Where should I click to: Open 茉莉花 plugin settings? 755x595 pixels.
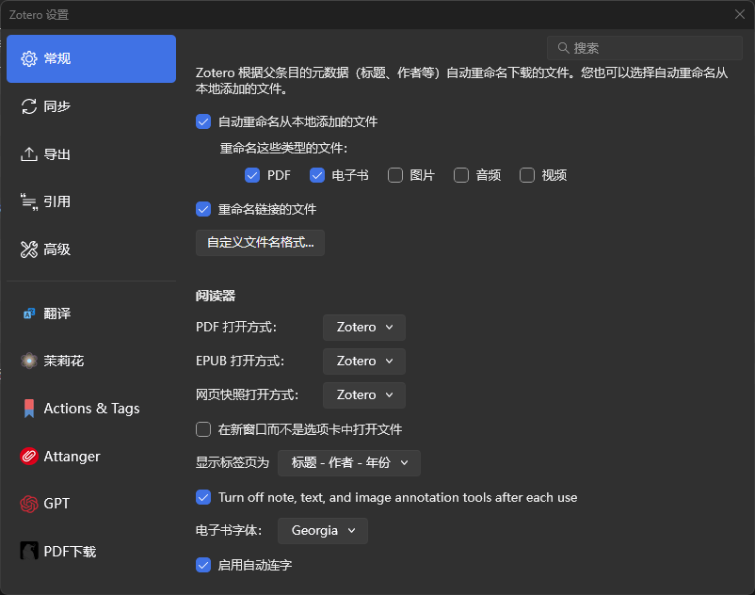tap(91, 361)
